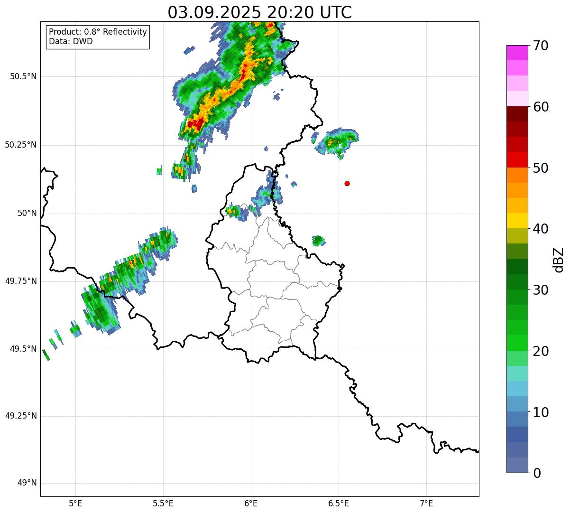Click the 10 dBZ colorbar tick label
This screenshot has width=570, height=513.
[x=541, y=412]
